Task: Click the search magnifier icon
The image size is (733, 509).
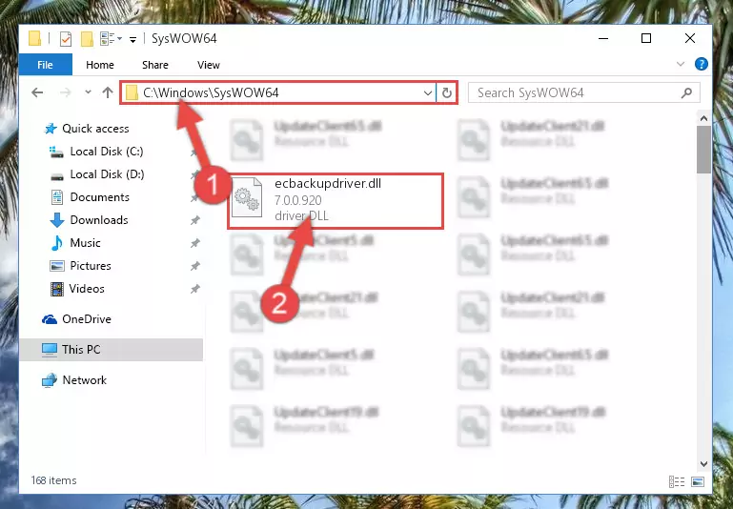Action: click(x=686, y=93)
